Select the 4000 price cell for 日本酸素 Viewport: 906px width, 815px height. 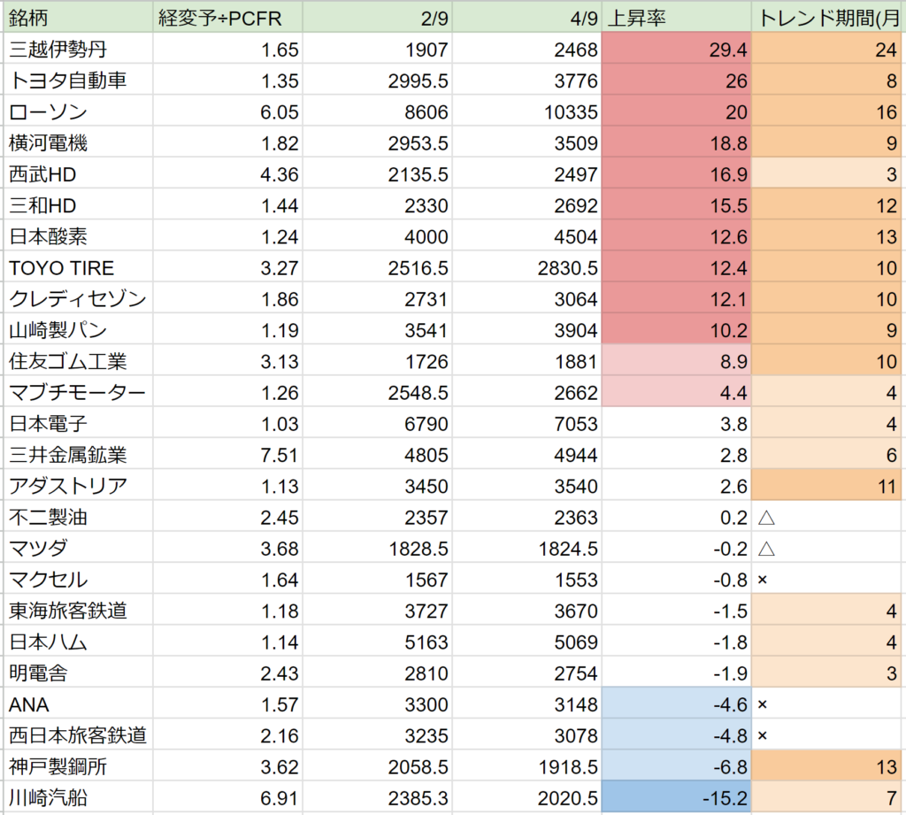pyautogui.click(x=377, y=236)
